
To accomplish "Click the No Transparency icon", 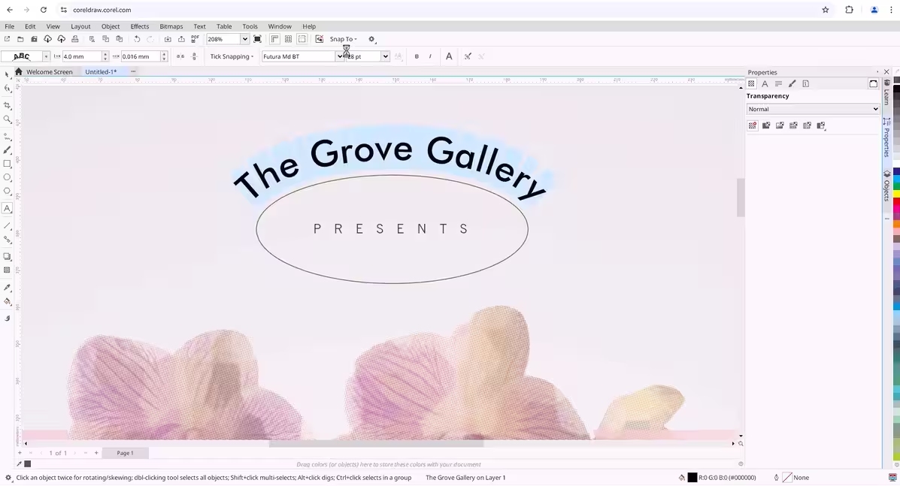I will point(752,125).
